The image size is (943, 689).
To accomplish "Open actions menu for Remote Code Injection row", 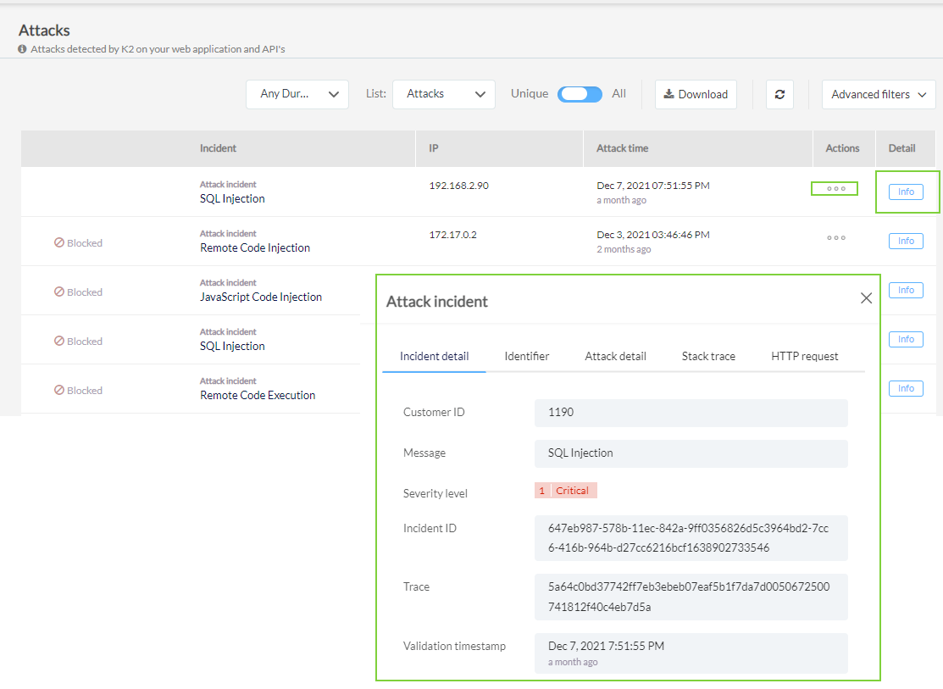I will pos(835,238).
